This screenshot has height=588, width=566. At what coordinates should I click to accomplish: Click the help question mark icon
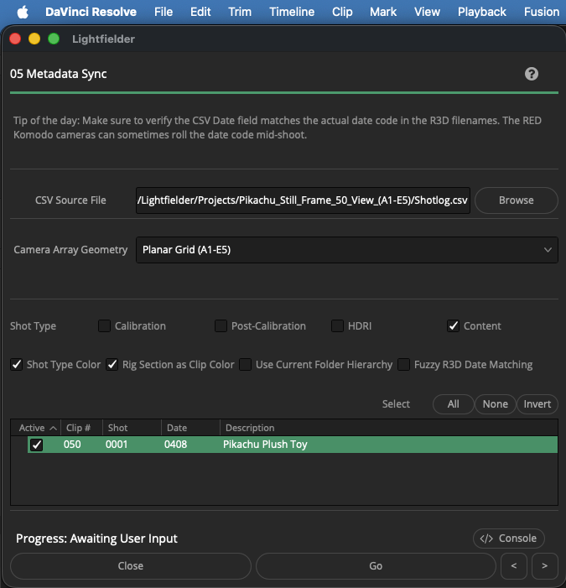tap(531, 74)
